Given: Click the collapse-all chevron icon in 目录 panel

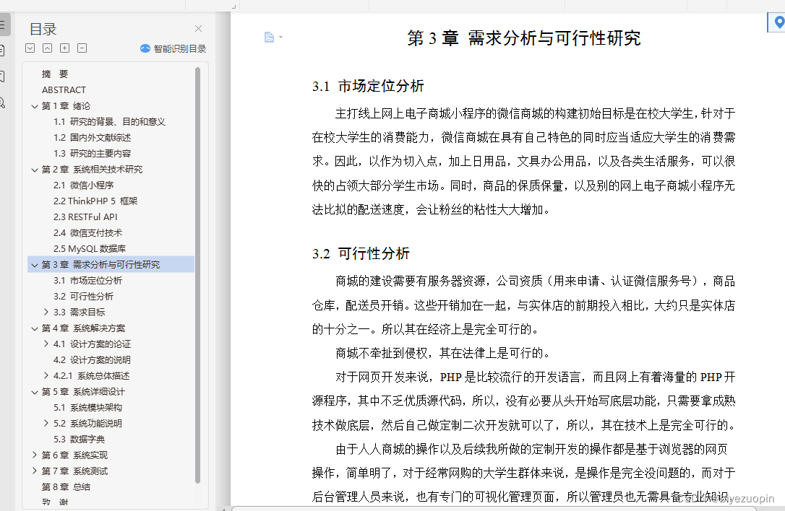Looking at the screenshot, I should click(x=48, y=48).
